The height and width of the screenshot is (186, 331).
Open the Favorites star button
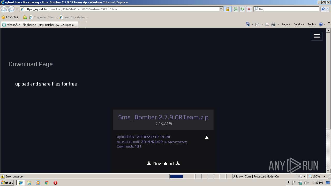[x=3, y=17]
